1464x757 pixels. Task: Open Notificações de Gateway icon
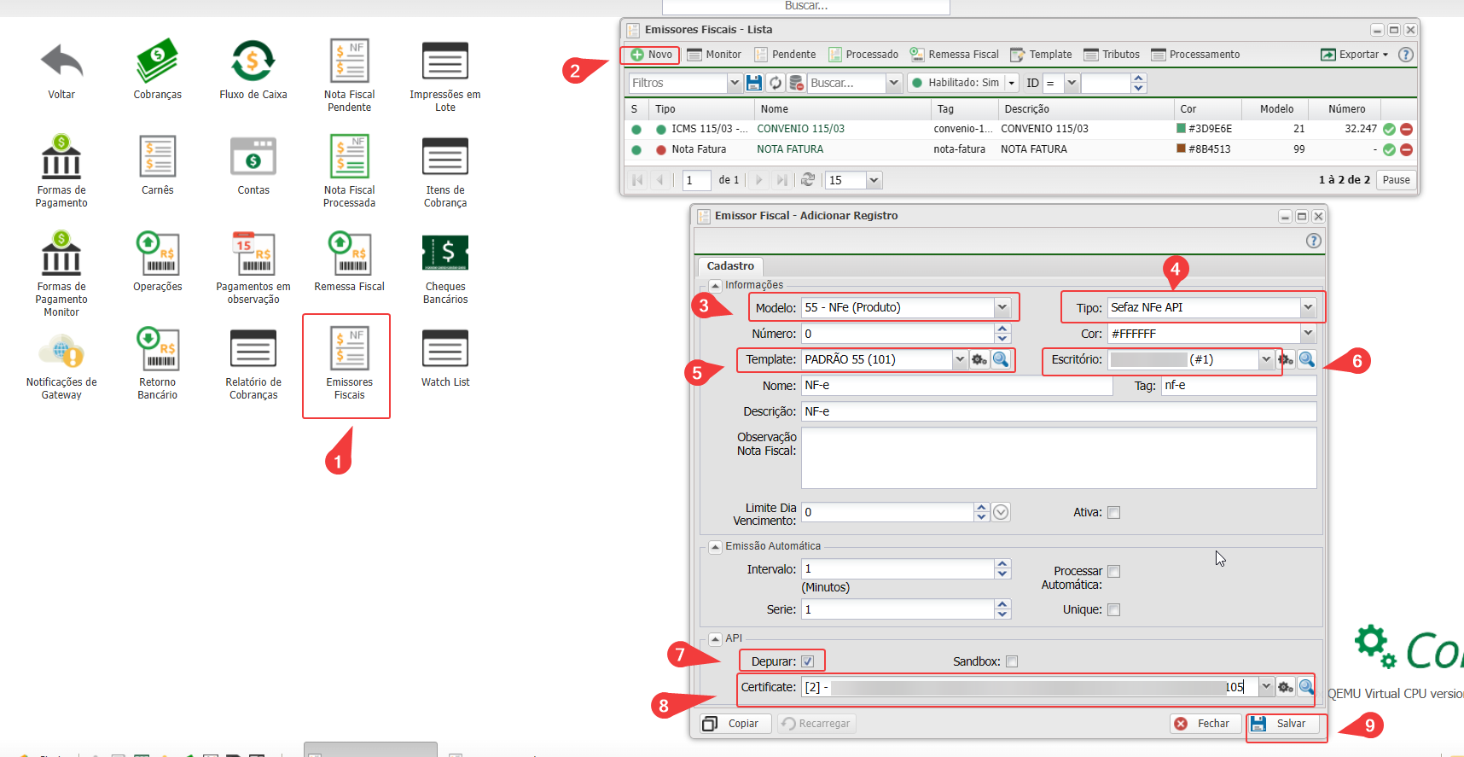click(x=61, y=350)
